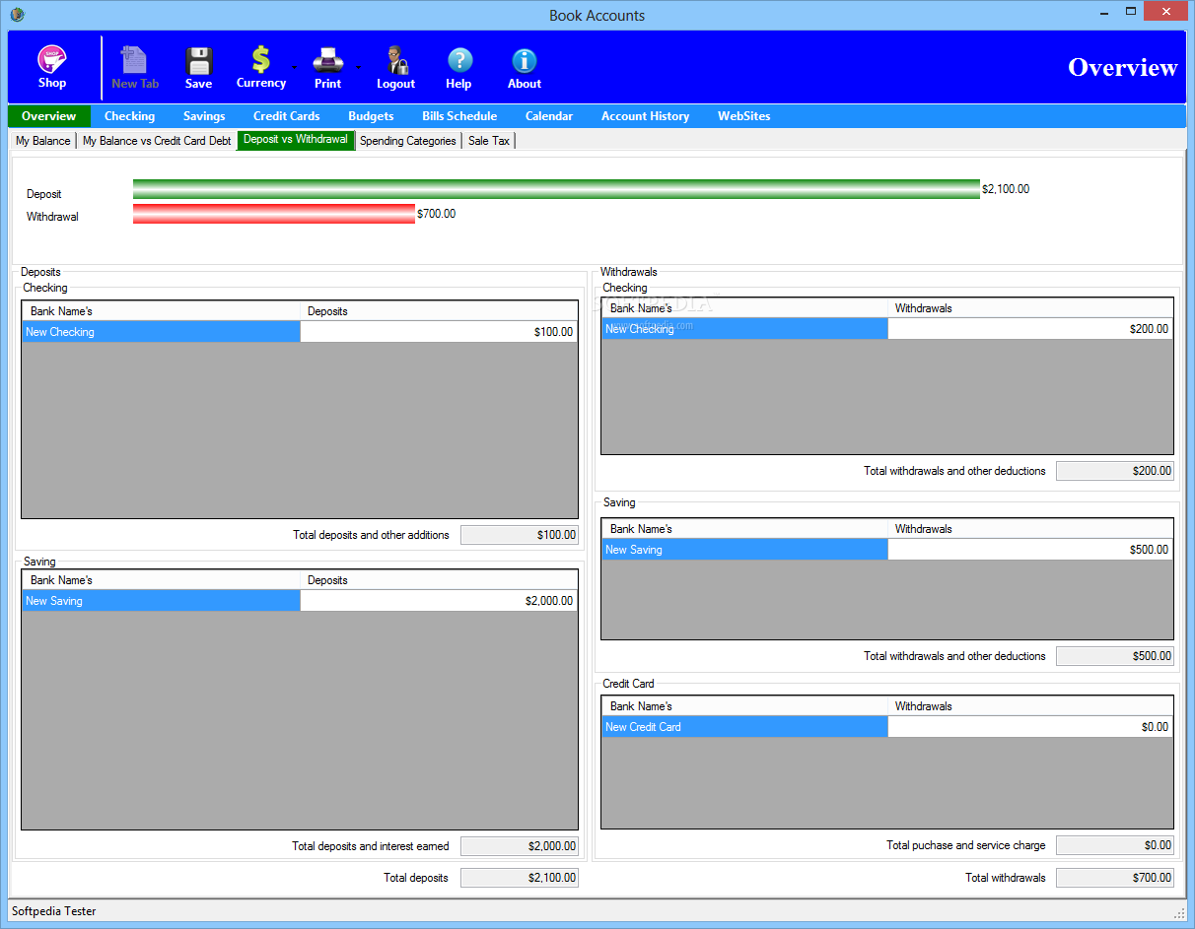Image resolution: width=1195 pixels, height=929 pixels.
Task: Open the Currency dollar icon
Action: 260,67
